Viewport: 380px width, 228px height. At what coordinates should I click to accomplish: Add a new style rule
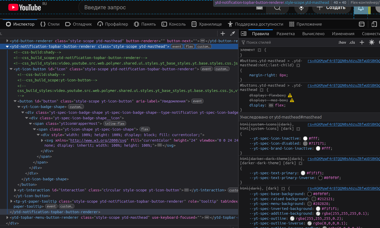coord(362,42)
